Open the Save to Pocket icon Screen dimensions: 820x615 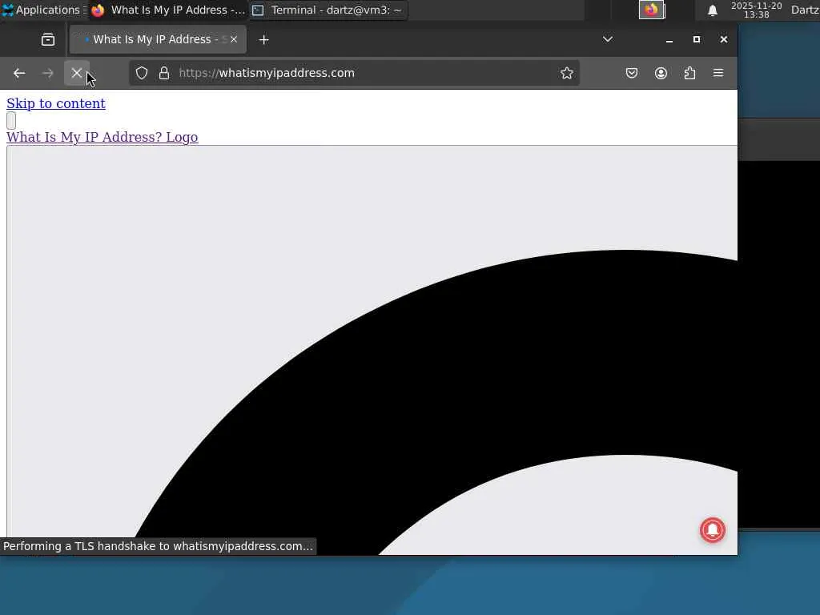click(632, 73)
